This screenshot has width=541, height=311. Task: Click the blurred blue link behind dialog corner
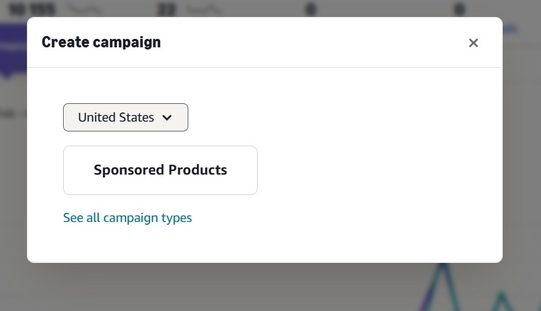[510, 29]
